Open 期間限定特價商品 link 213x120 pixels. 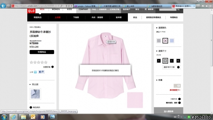[153, 17]
